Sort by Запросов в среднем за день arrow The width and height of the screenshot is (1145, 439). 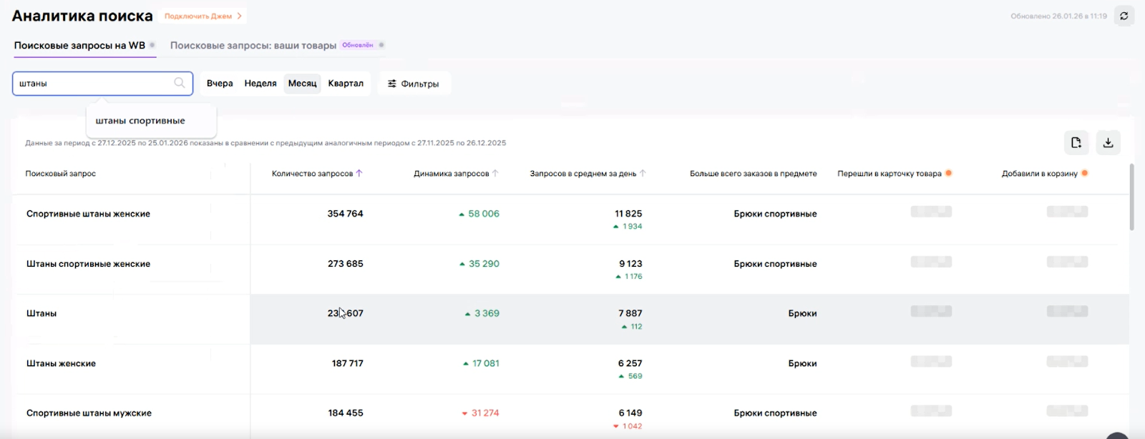coord(643,173)
